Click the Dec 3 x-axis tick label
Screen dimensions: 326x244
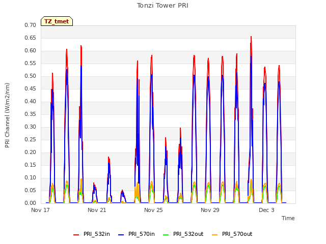click(266, 210)
